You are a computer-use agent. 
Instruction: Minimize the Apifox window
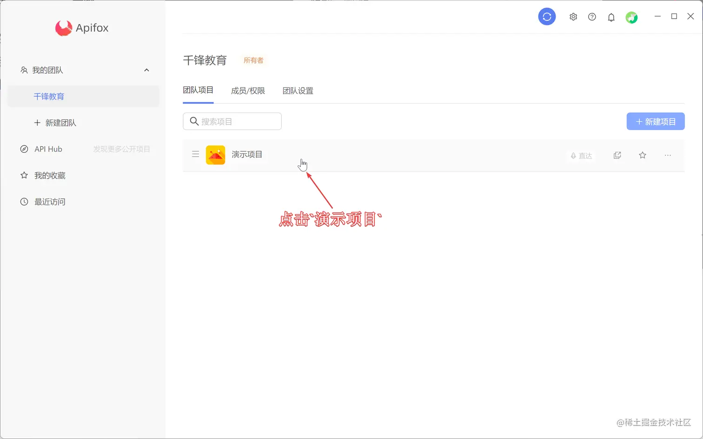(x=657, y=16)
